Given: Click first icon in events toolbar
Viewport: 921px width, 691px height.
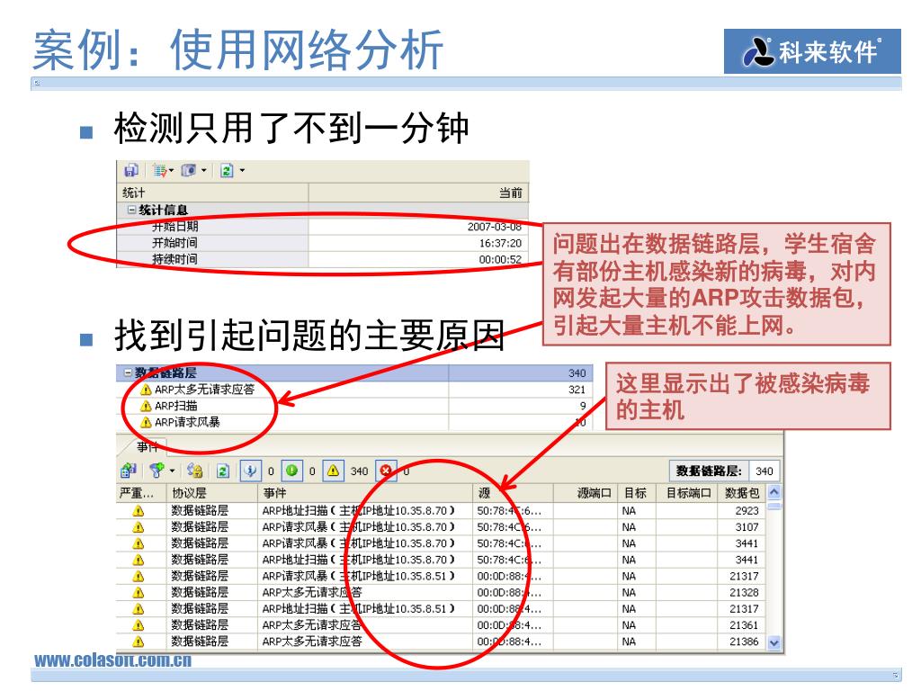Looking at the screenshot, I should 128,471.
